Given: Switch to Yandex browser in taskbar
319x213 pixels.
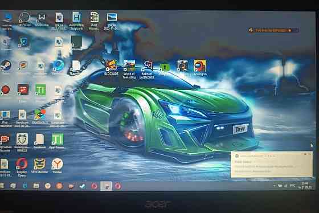Looking at the screenshot, I should pos(48,186).
